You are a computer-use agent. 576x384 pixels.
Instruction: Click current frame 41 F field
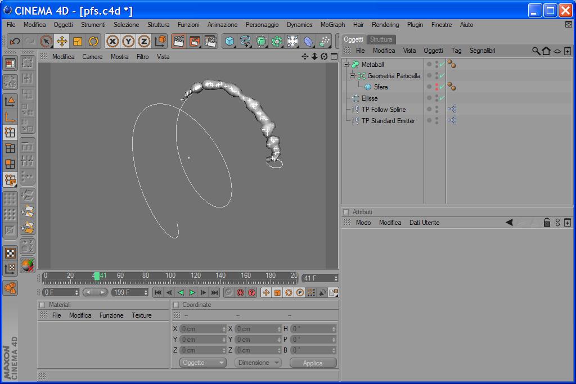(319, 278)
